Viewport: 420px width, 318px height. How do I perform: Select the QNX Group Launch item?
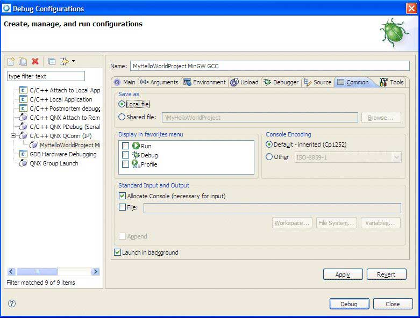pos(54,163)
